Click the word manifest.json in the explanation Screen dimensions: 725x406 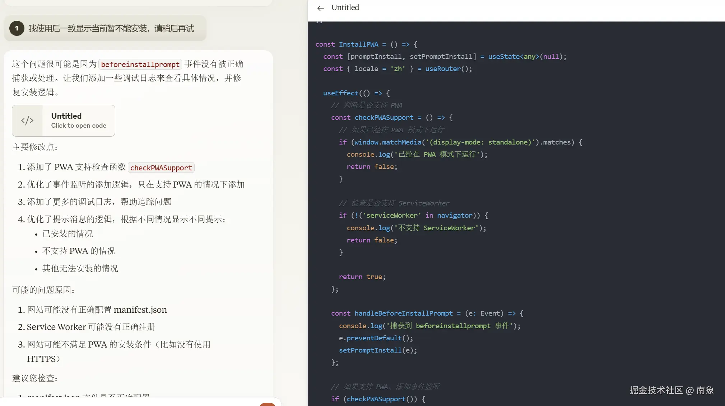click(x=140, y=310)
